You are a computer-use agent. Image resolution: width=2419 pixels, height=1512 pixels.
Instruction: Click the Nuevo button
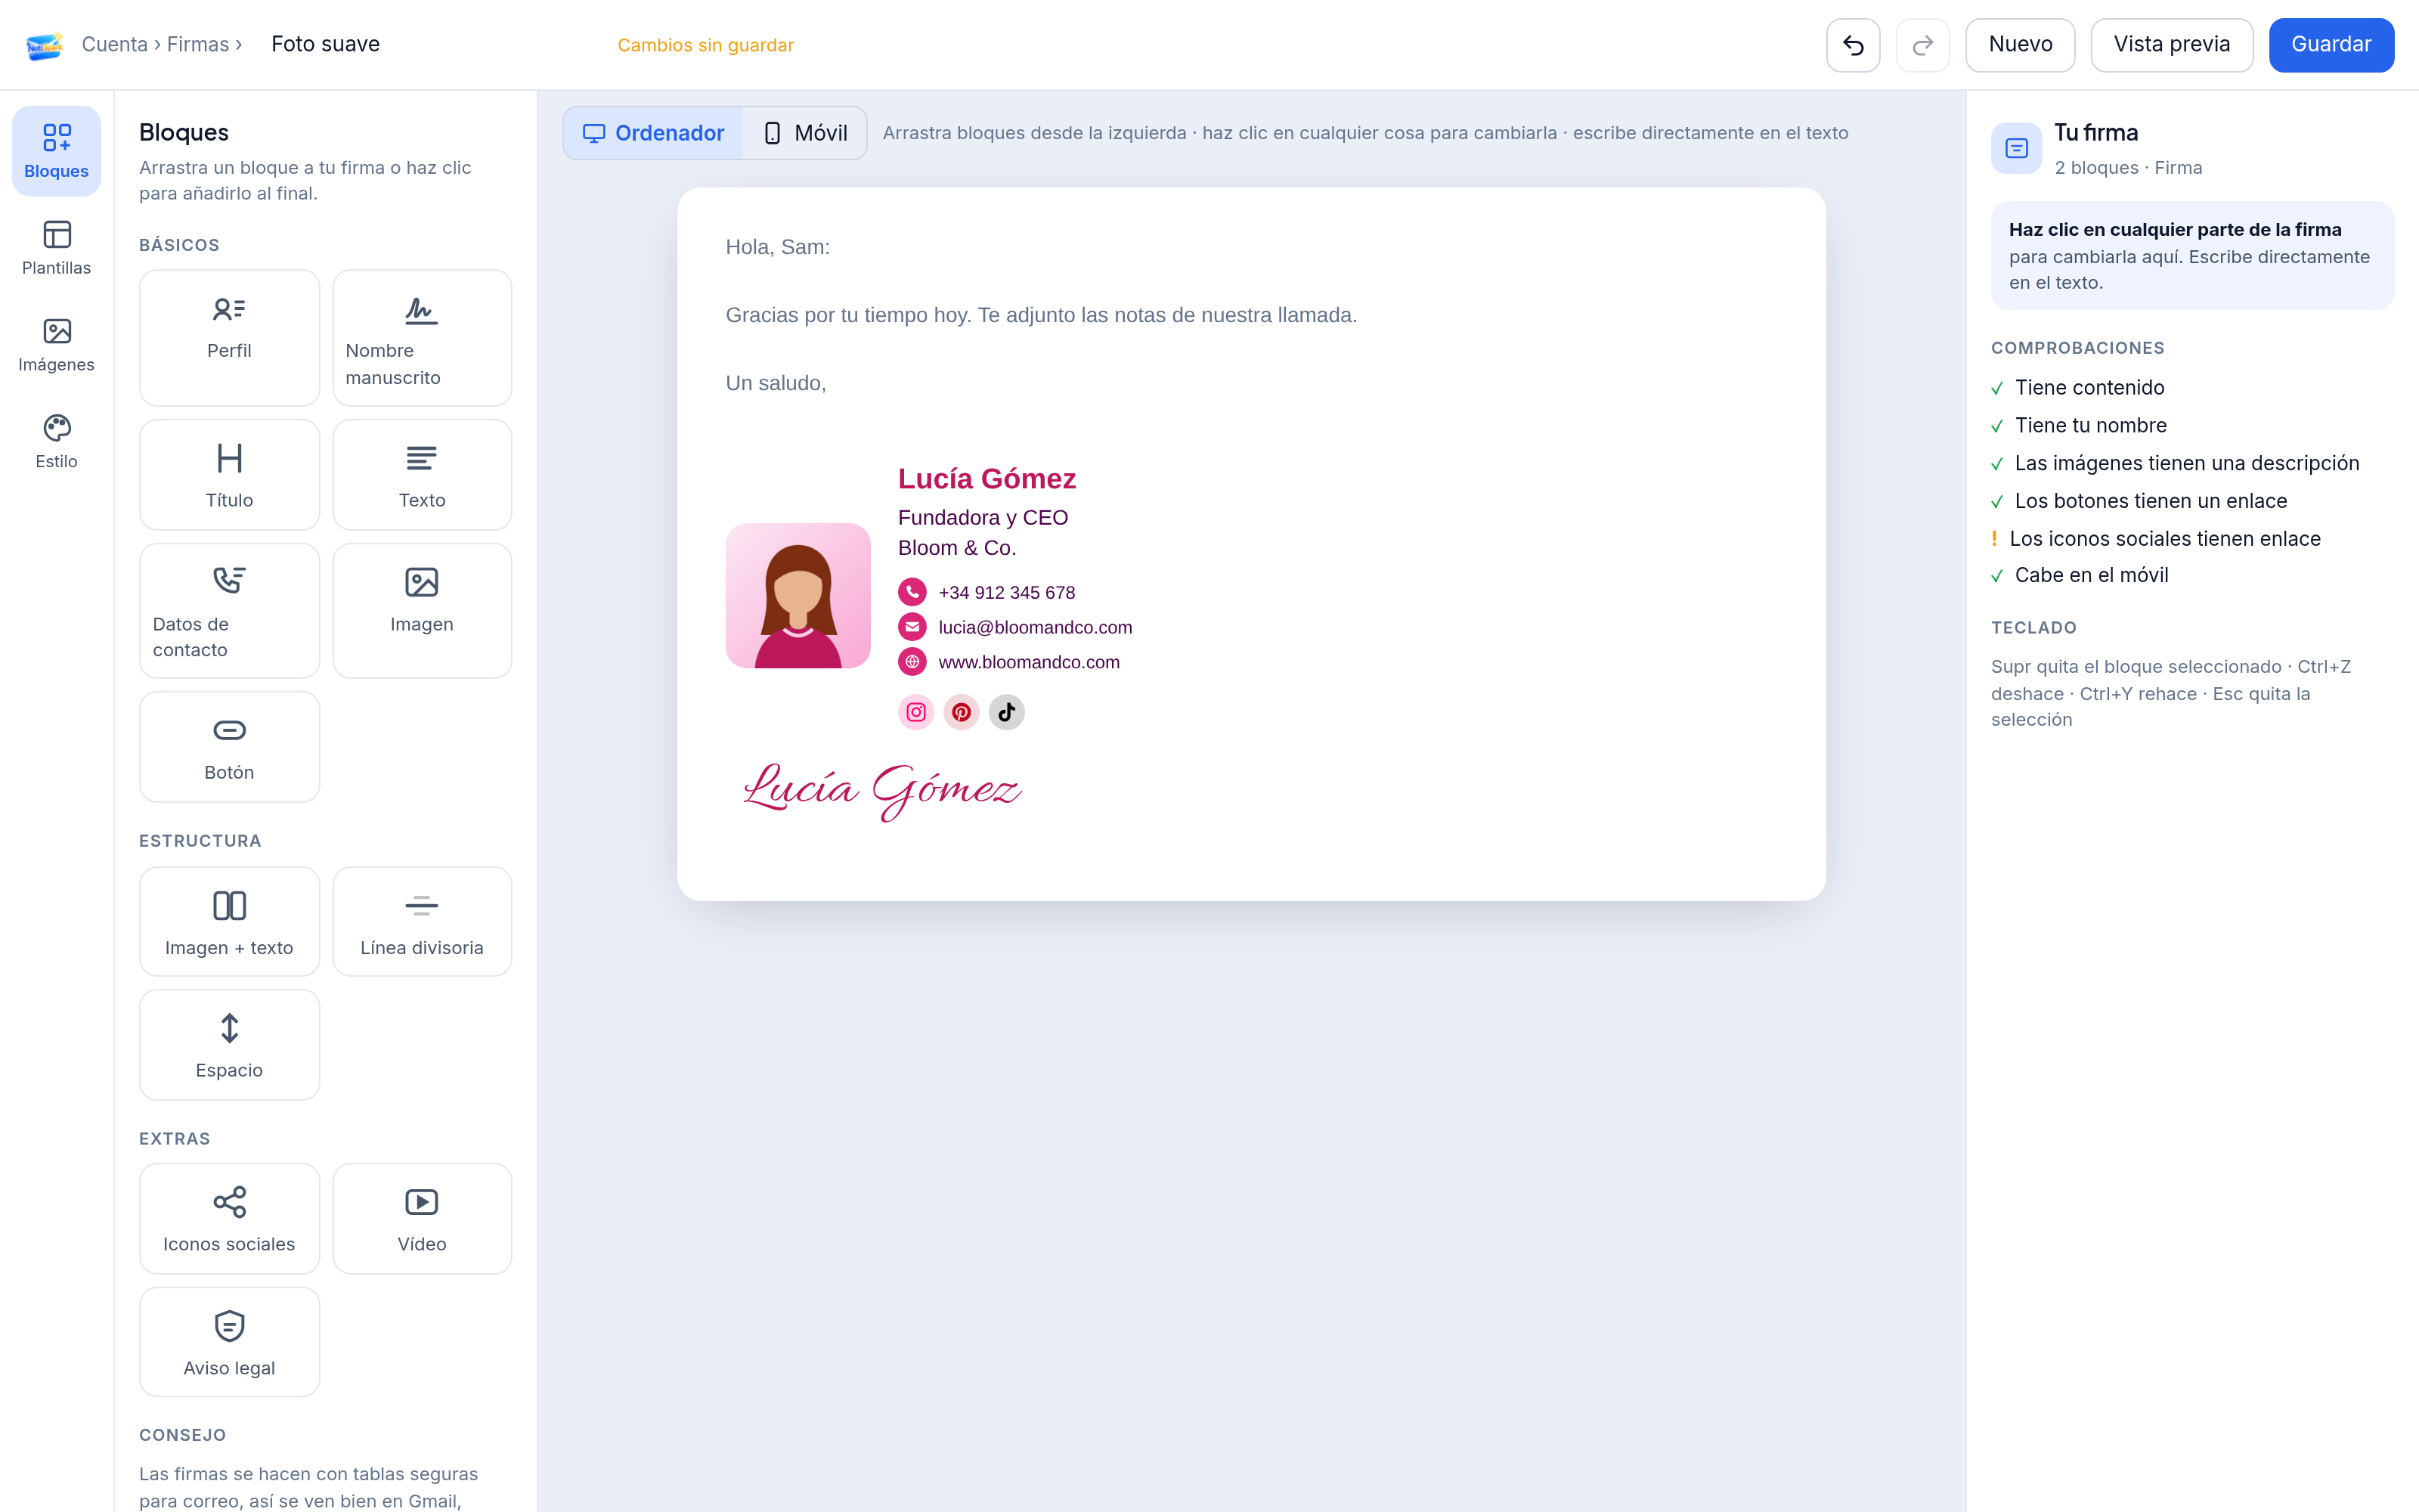(2020, 45)
